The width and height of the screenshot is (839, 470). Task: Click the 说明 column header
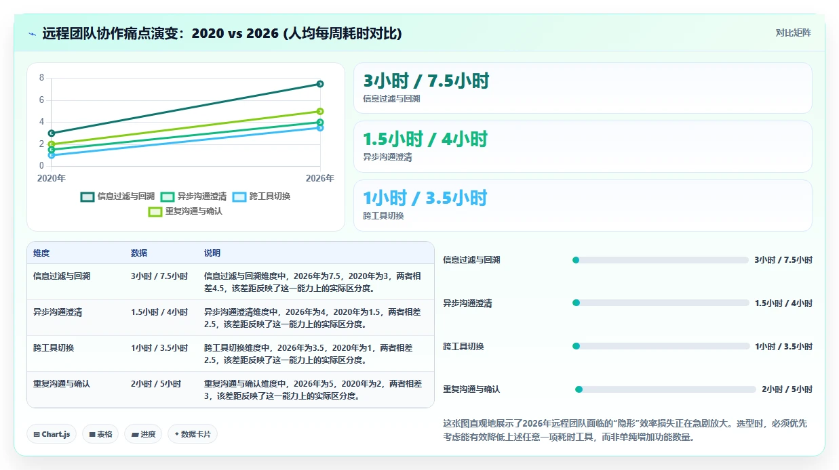click(212, 253)
